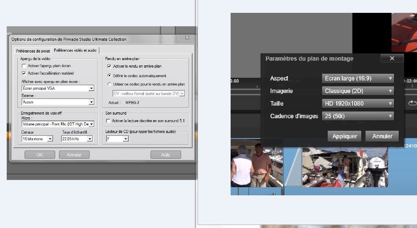The width and height of the screenshot is (417, 228).
Task: Enable Activer l'aperçu plein écran checkbox
Action: 24,66
